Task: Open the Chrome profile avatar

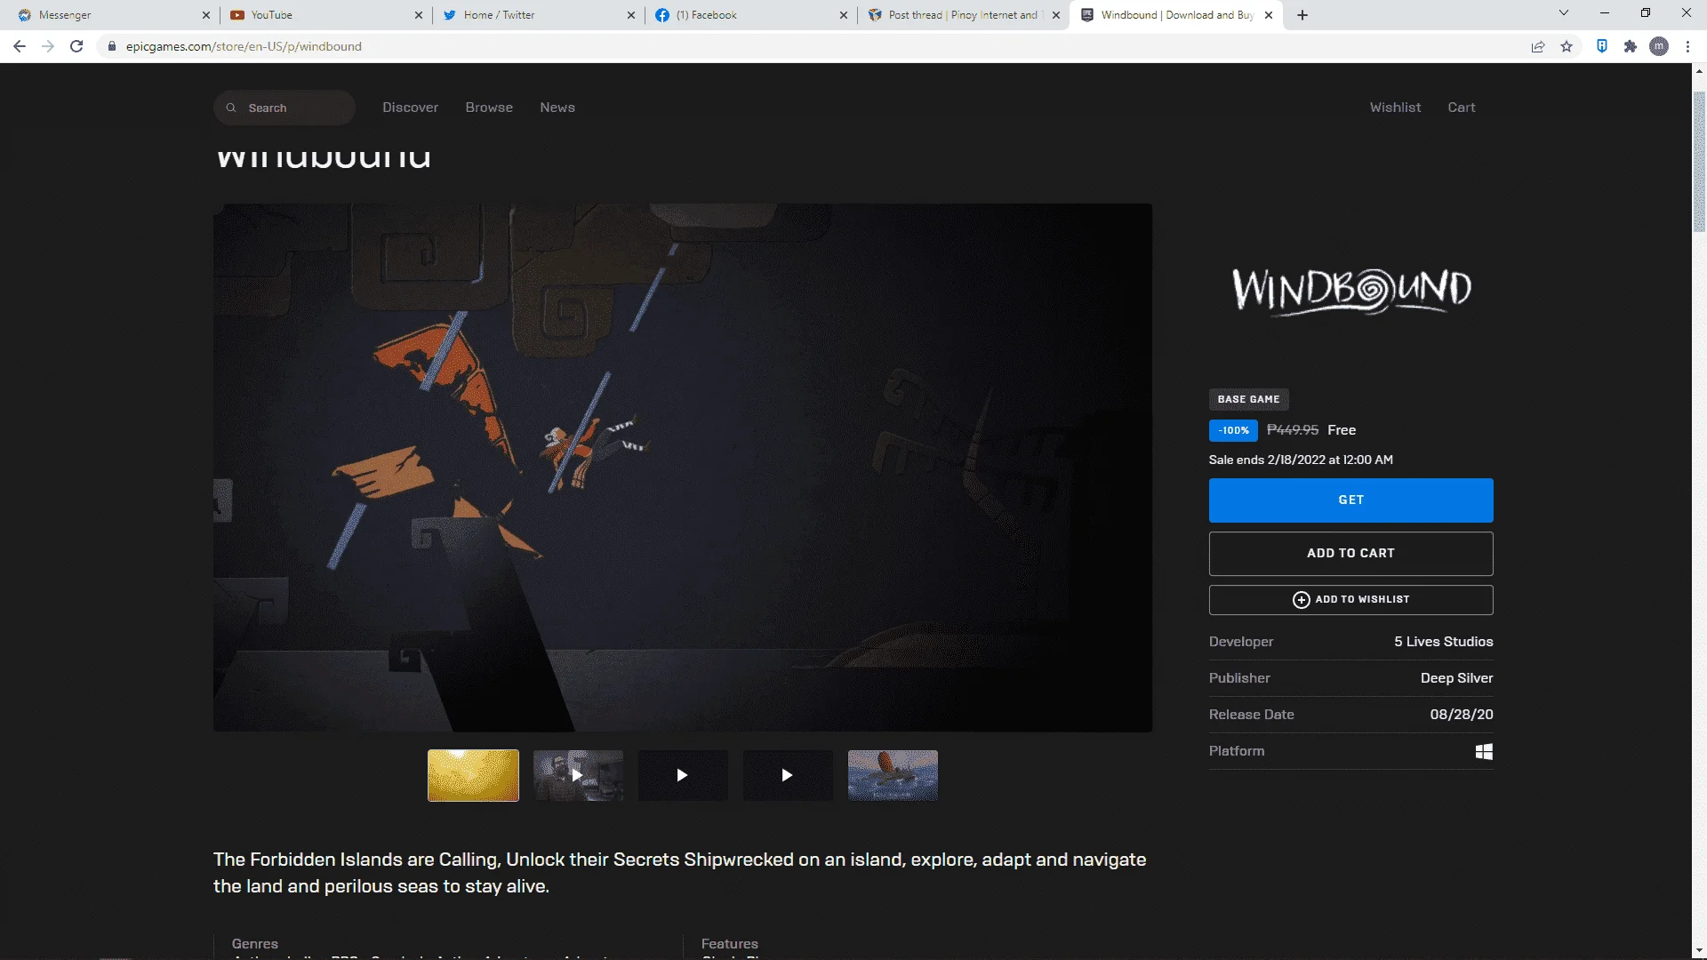Action: (x=1659, y=46)
